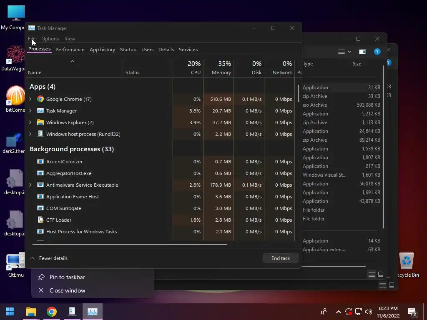Click the Rundll32 host process icon

tap(40, 134)
